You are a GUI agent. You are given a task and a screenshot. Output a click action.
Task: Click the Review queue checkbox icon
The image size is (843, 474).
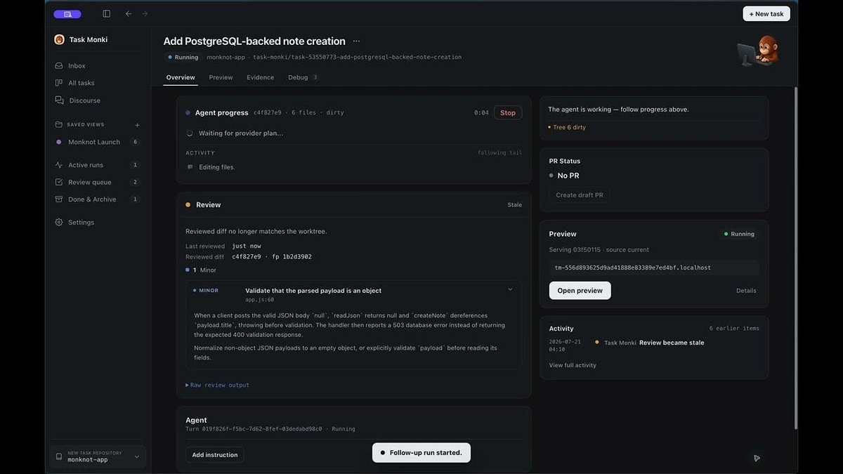point(59,182)
